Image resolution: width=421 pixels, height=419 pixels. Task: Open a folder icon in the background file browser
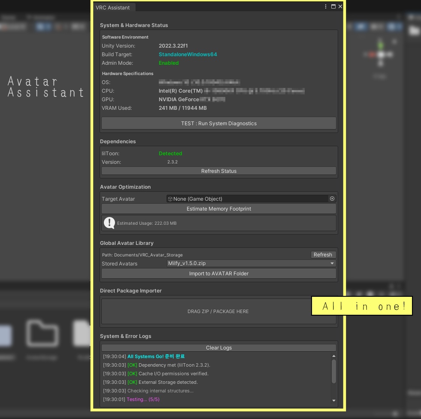click(42, 333)
